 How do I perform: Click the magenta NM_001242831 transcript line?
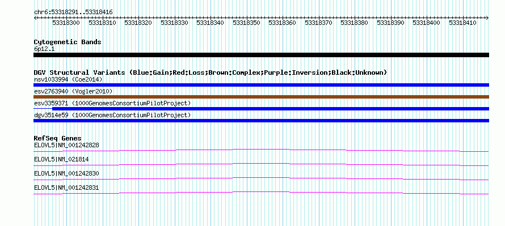[261, 193]
